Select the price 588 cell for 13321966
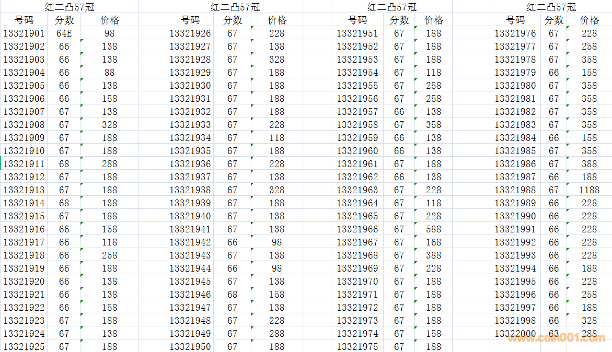 433,229
